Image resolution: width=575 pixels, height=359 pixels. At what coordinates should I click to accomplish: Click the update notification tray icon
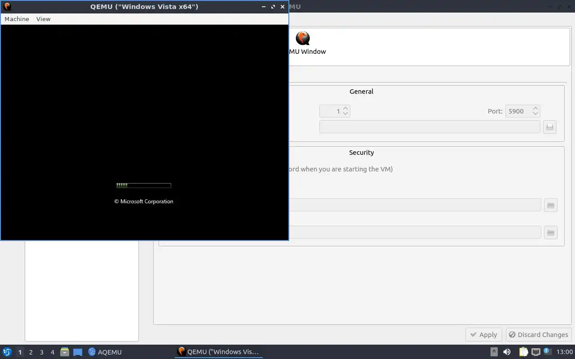pos(547,351)
